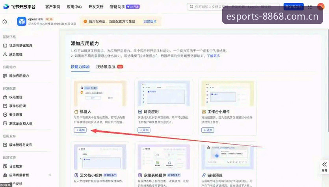Click the 日志检索 sidebar icon
The height and width of the screenshot is (187, 329).
(5, 166)
